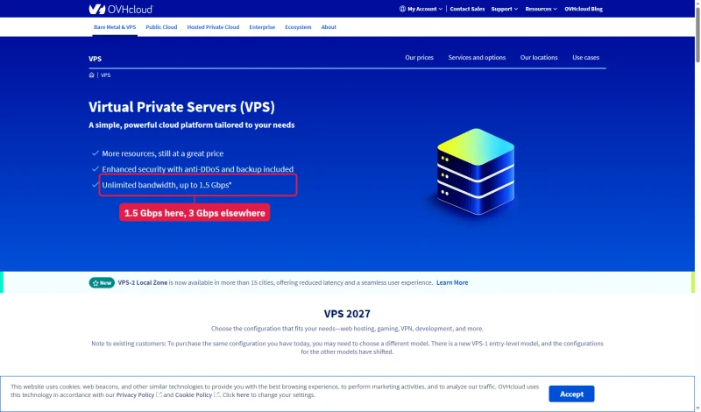Click the OVHcloud logo
Screen dimensions: 701x412
(x=121, y=9)
